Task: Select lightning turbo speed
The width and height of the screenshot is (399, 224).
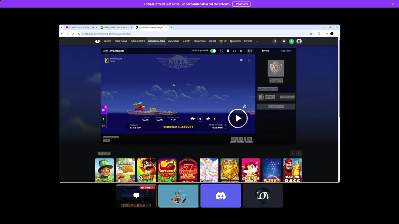Action: 215,119
